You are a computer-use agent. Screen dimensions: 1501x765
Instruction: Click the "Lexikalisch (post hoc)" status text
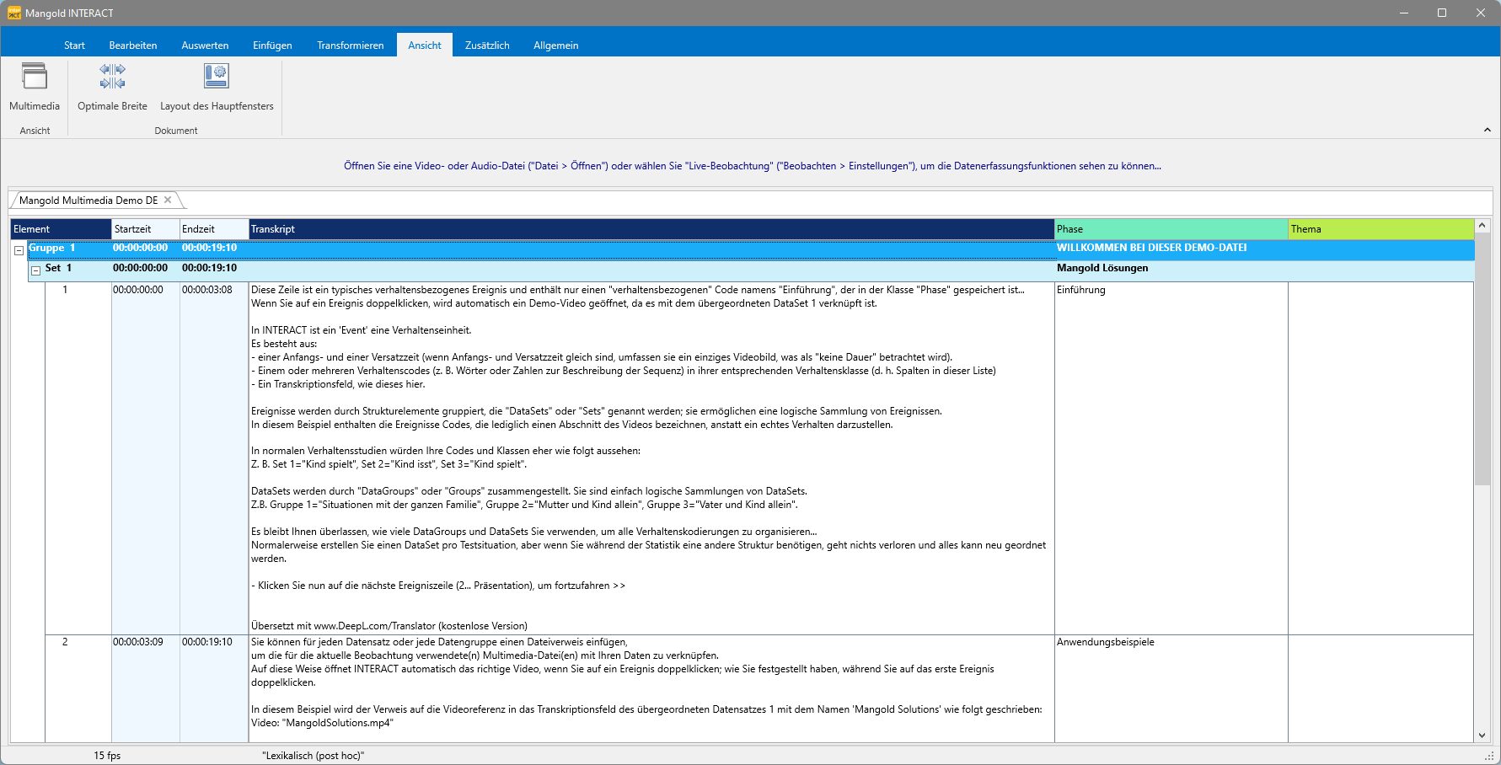(314, 756)
